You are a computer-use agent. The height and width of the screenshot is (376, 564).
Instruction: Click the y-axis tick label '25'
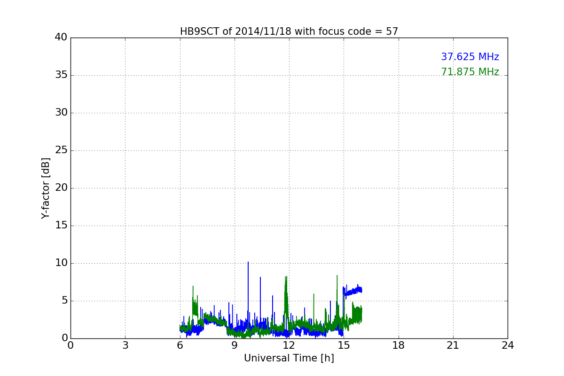tap(61, 150)
